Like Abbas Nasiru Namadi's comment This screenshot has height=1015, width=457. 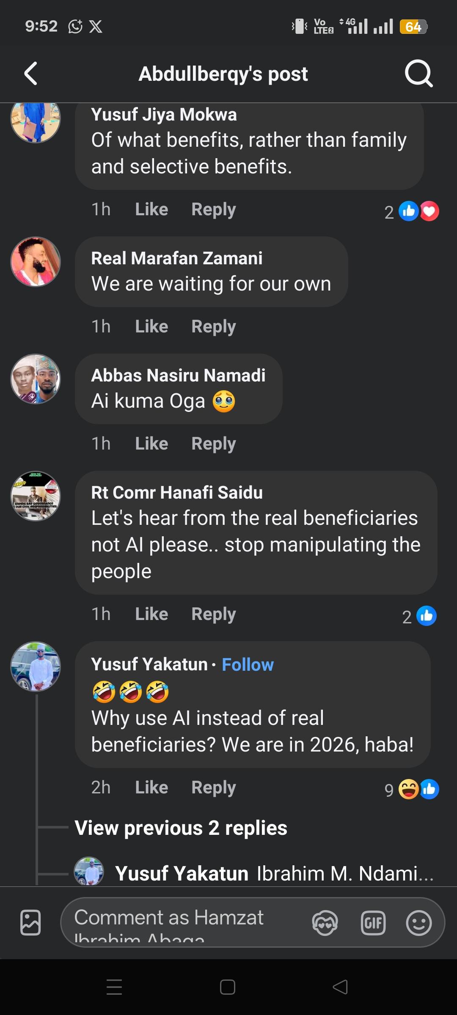151,444
